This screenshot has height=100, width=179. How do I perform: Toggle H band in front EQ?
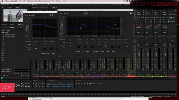[119, 47]
